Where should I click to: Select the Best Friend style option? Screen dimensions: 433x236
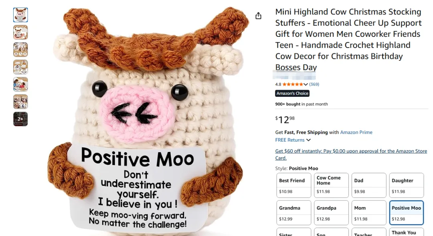click(x=293, y=185)
